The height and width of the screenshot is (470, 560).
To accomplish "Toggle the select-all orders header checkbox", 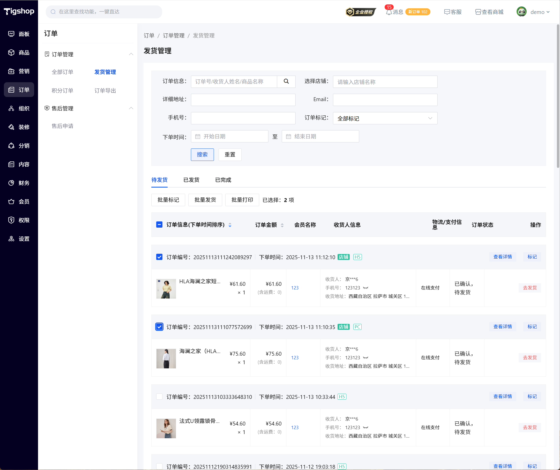I will (159, 225).
